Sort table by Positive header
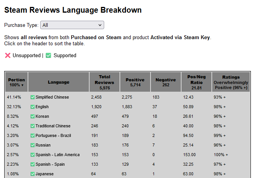This screenshot has width=257, height=178. point(135,82)
